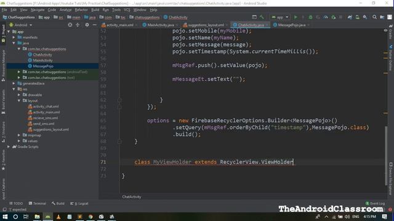Open the Event Log
394x221 pixels.
coord(375,203)
